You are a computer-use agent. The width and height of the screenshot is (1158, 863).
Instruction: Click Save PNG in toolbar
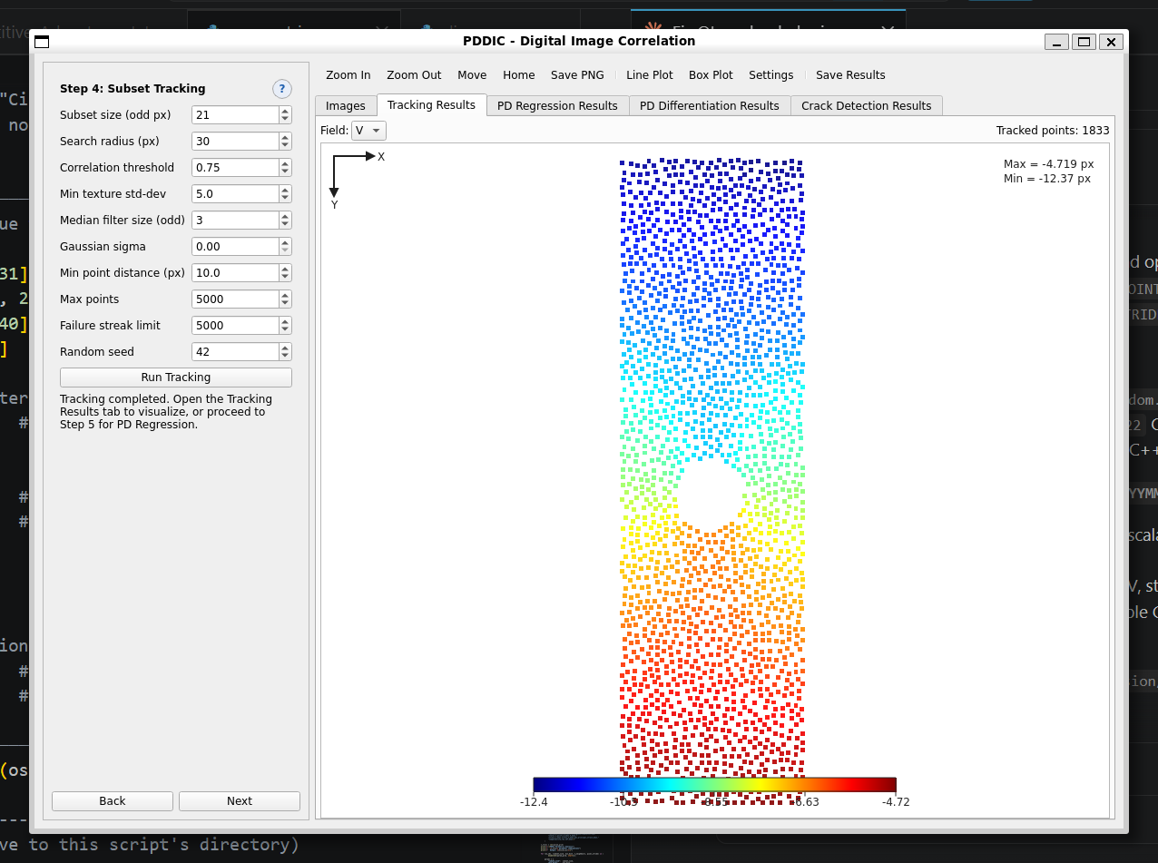click(x=577, y=75)
